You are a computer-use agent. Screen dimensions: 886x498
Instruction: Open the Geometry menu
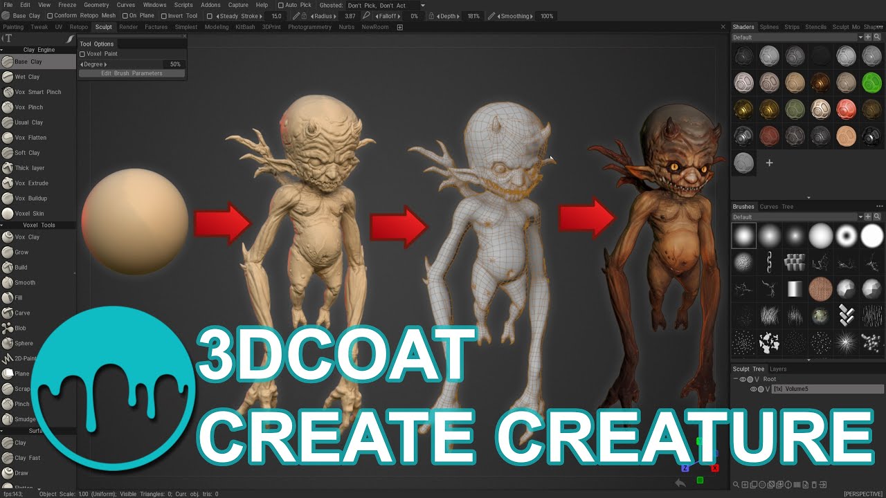click(x=96, y=5)
